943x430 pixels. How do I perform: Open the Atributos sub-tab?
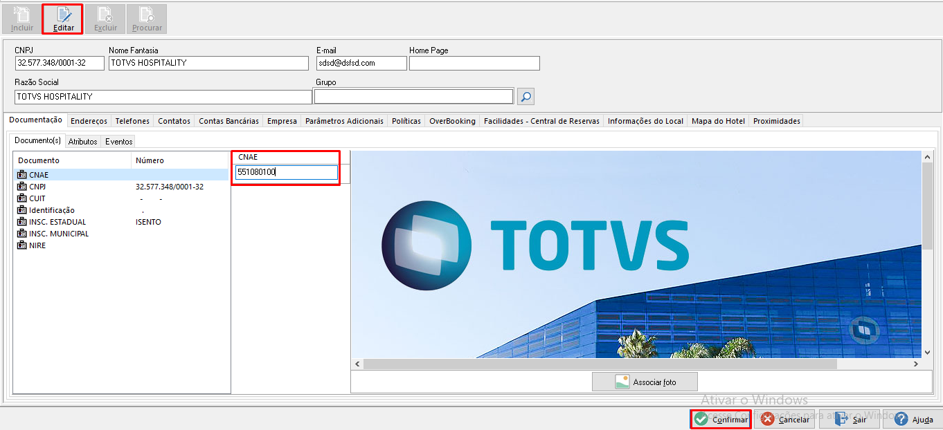82,141
